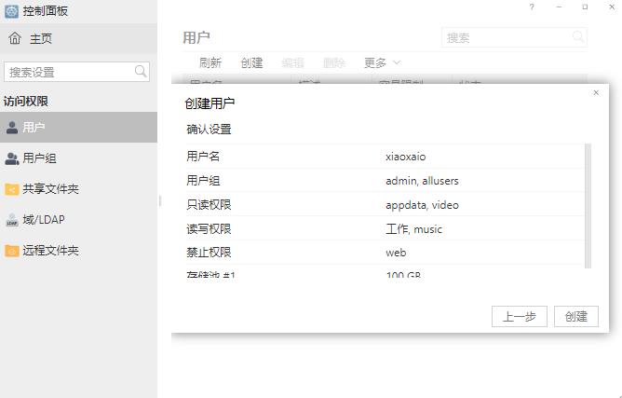Collapse the sidebar using the divider handle
The height and width of the screenshot is (398, 622).
click(x=159, y=200)
